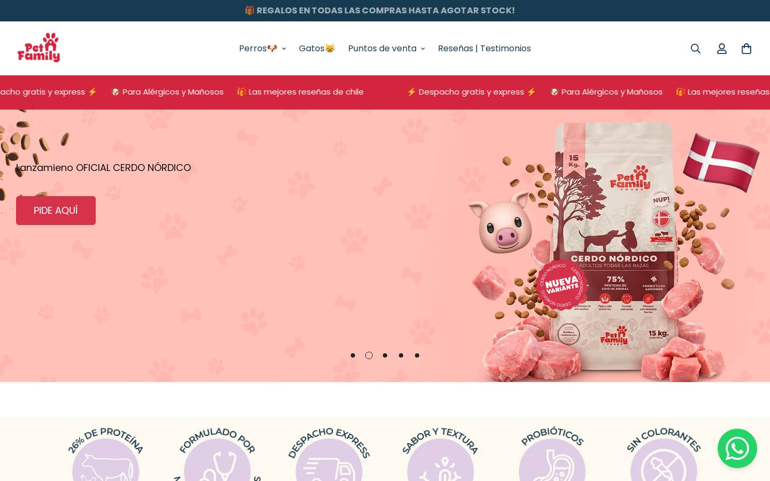Open the search magnifier icon
This screenshot has width=770, height=481.
(695, 49)
